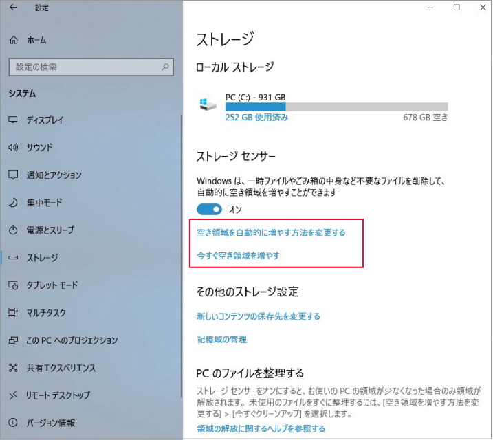Click the PC (C:) drive icon
The image size is (493, 440).
208,104
